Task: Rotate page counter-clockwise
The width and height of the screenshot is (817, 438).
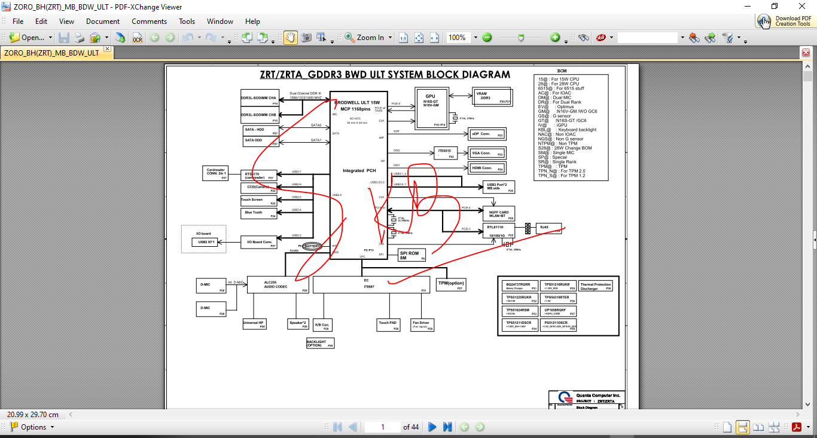Action: coord(246,38)
